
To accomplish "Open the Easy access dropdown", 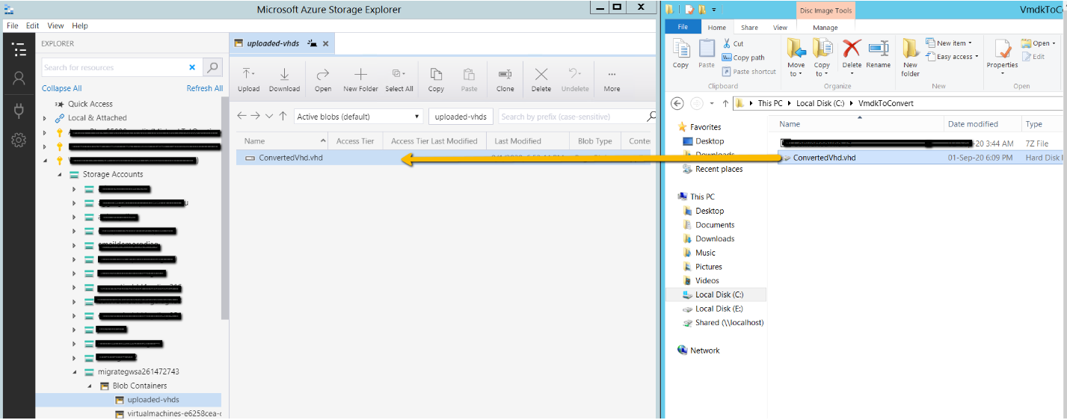I will tap(952, 57).
